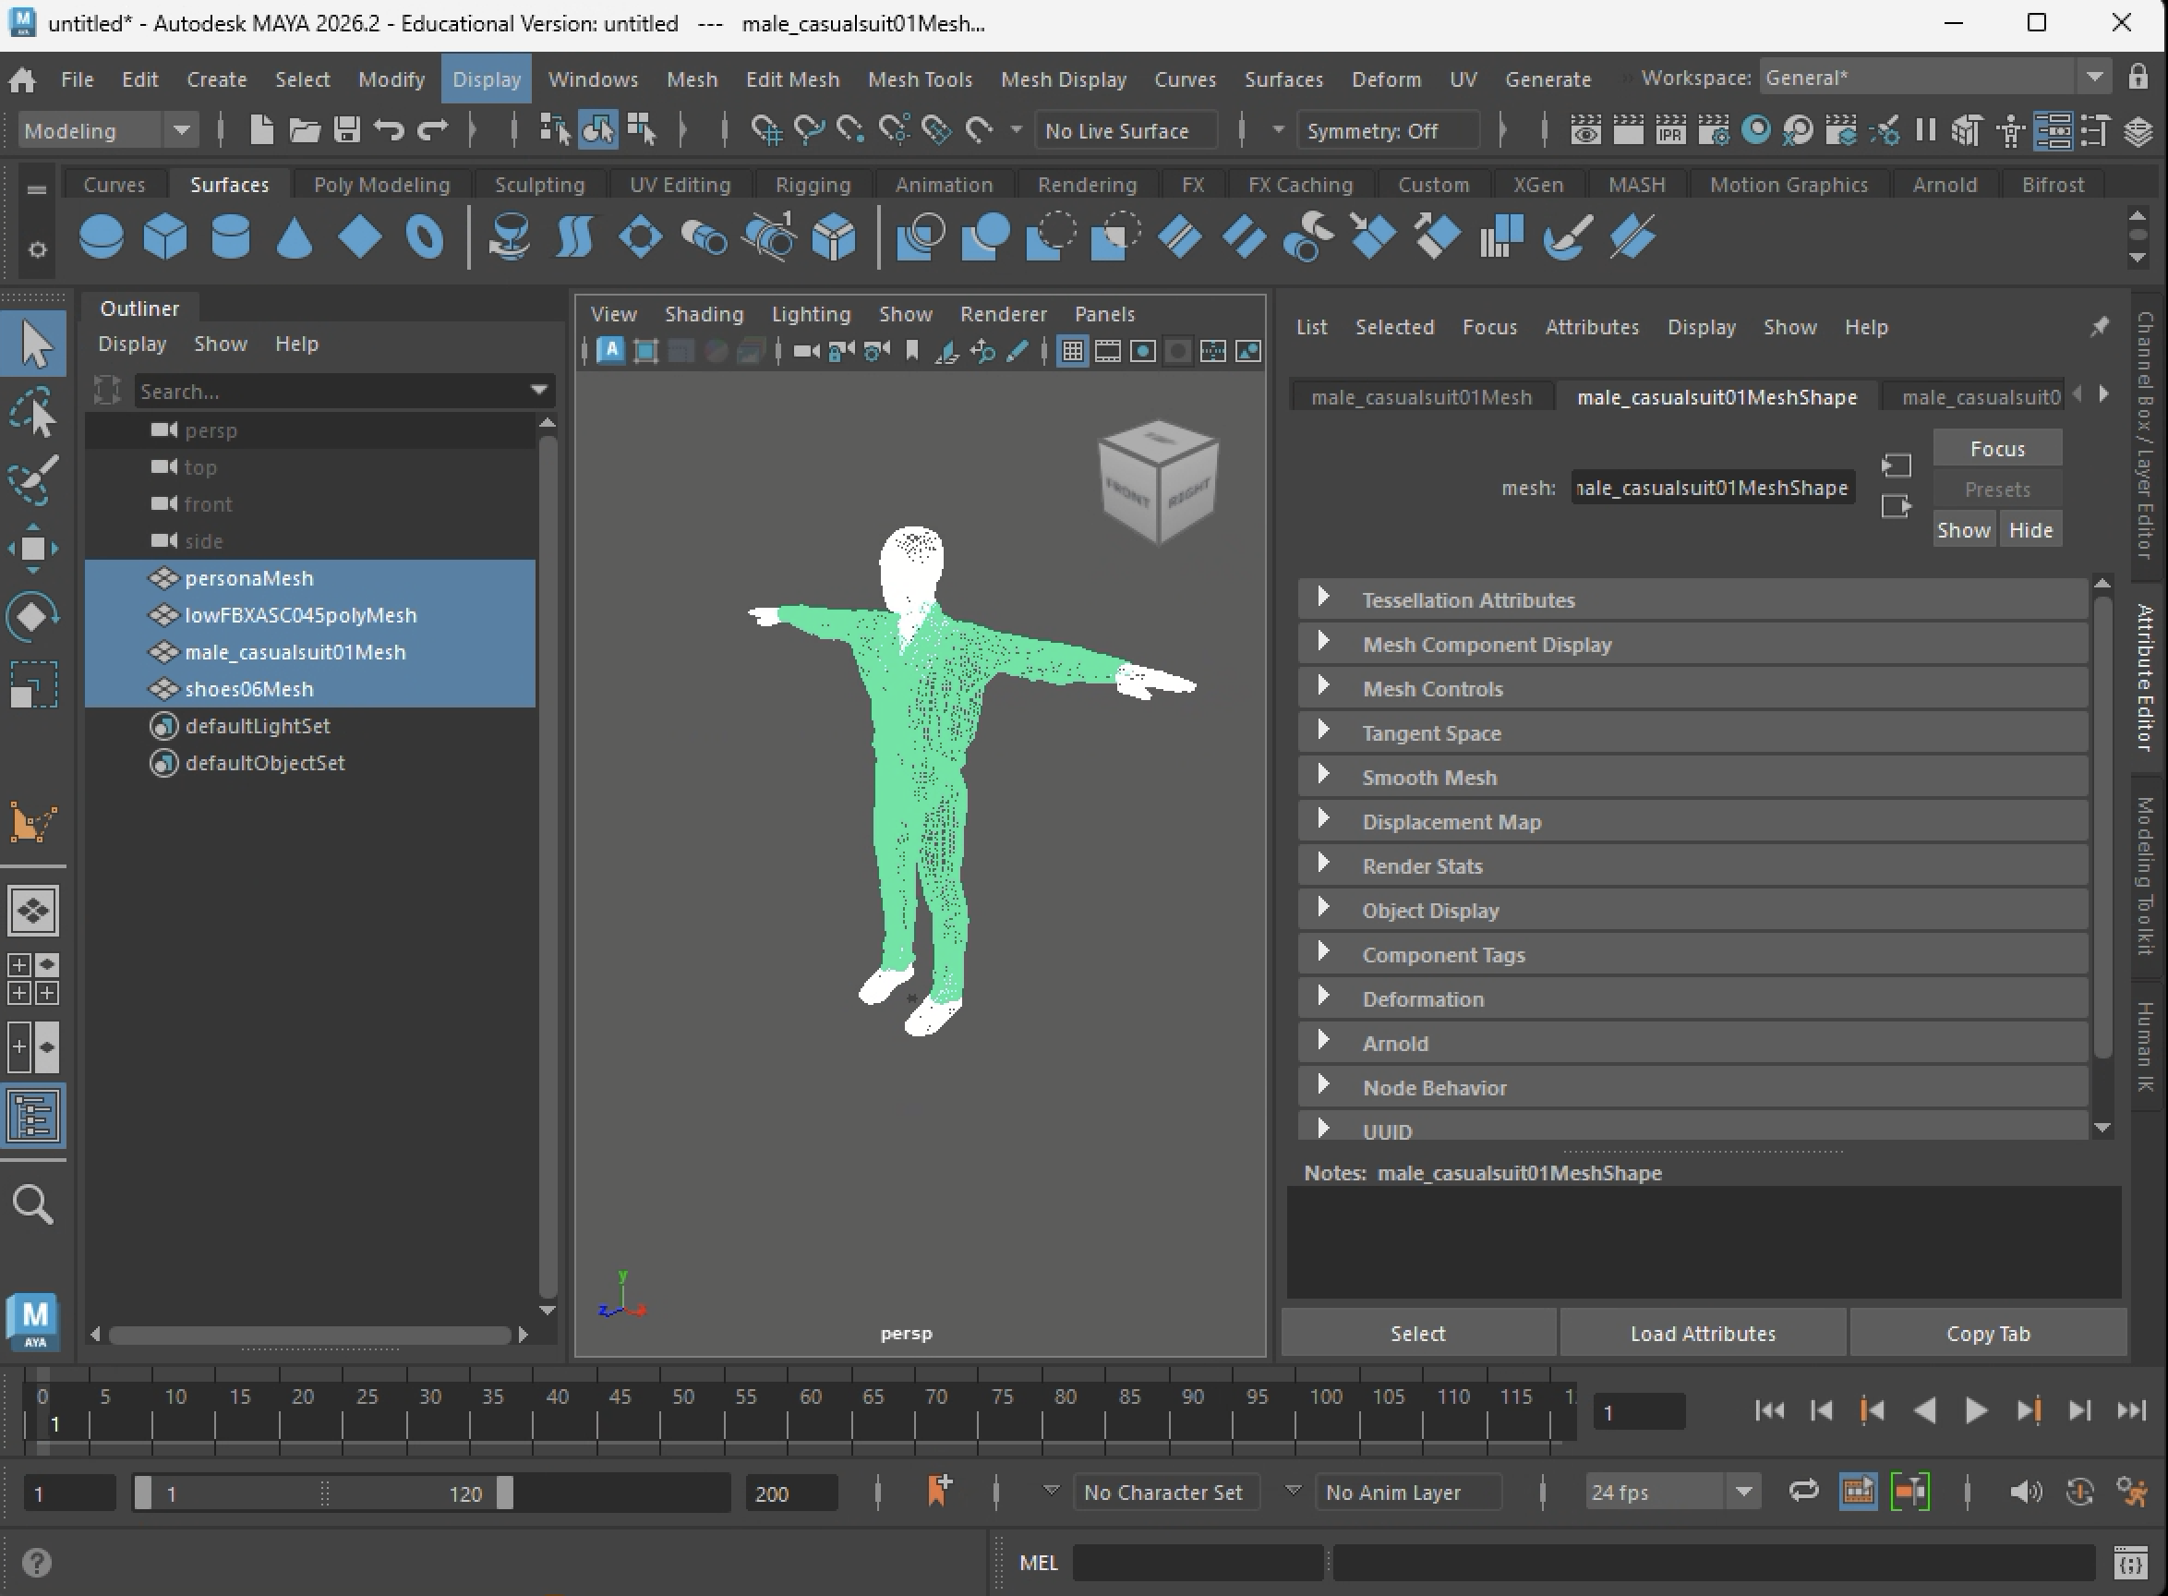Click the Focus button in Attribute Editor
Screen dimensions: 2168x1596
point(1996,449)
